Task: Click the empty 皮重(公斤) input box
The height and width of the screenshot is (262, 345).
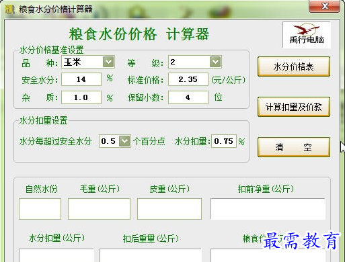Action: pos(169,209)
